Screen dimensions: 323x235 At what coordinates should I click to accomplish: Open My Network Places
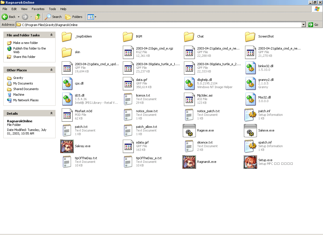[x=26, y=100]
